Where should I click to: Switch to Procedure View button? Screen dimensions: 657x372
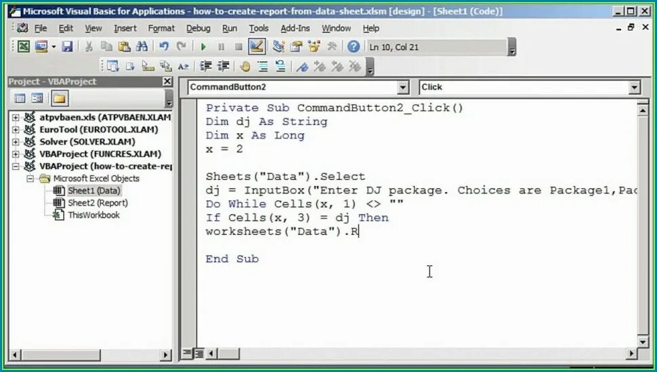[x=188, y=354]
